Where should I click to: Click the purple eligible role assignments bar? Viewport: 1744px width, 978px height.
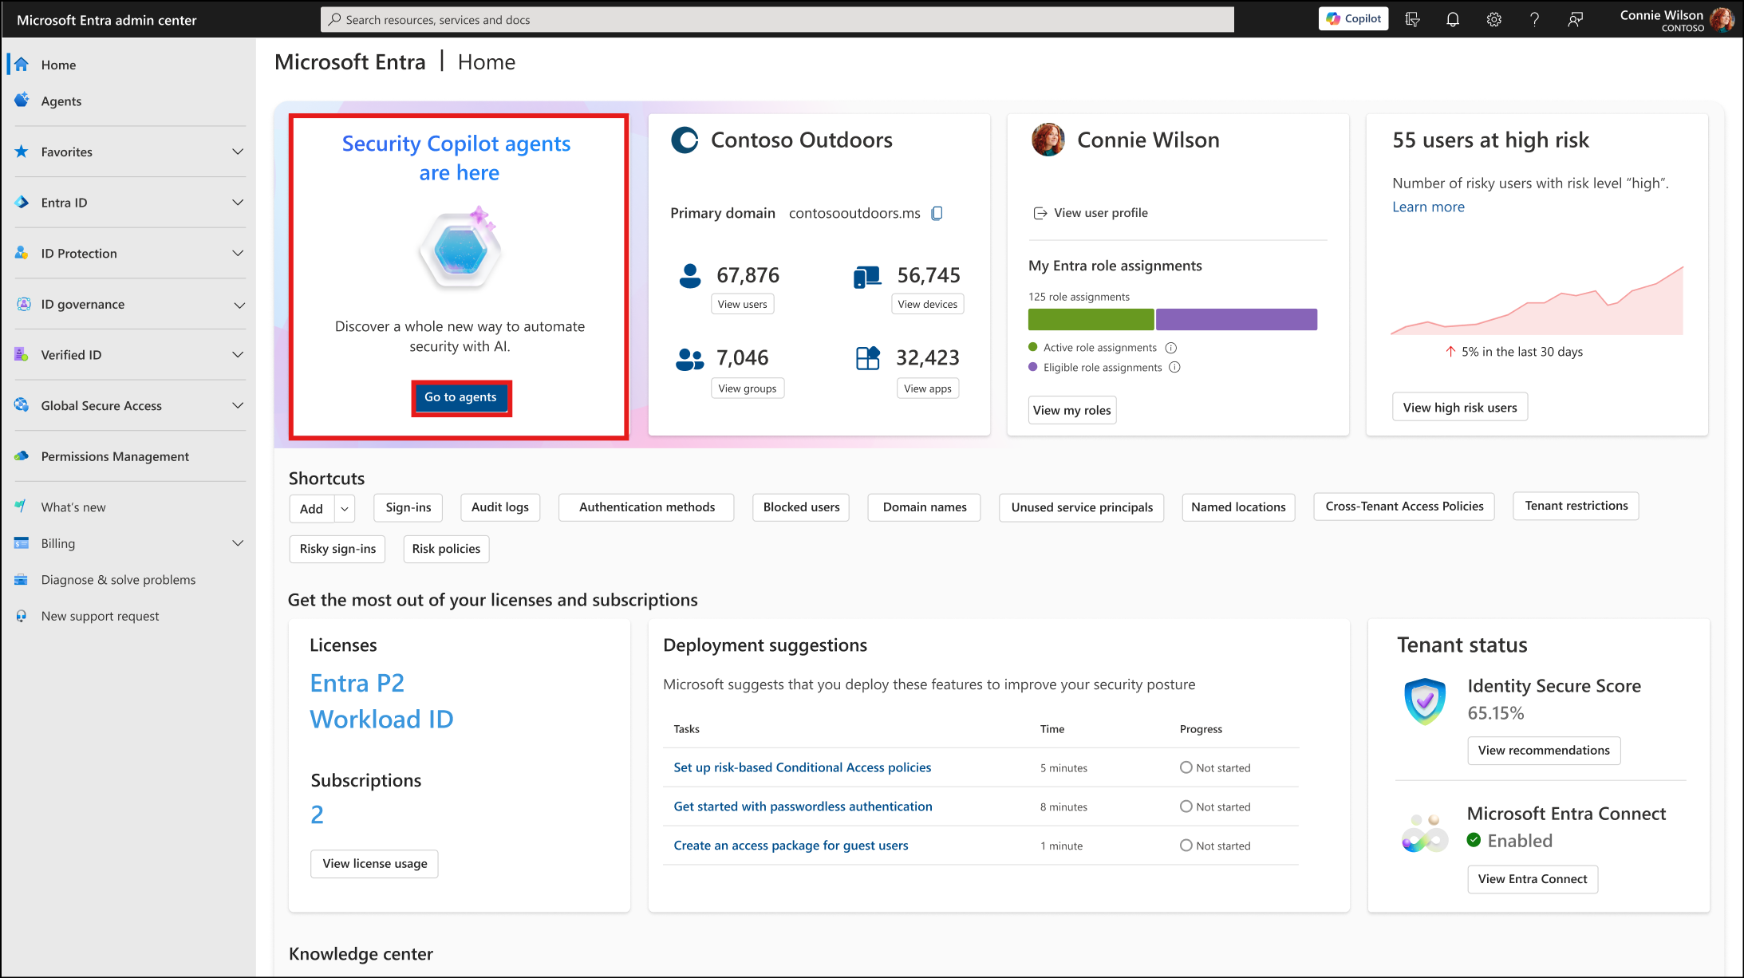point(1236,319)
